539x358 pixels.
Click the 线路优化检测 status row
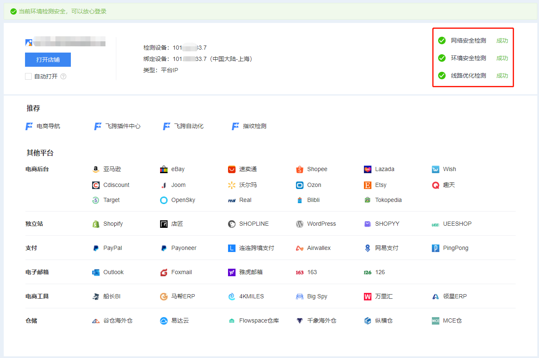pos(473,76)
